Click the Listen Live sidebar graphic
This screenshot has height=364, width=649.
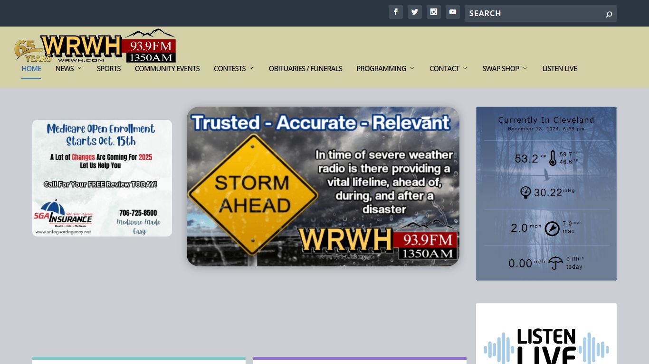[546, 334]
